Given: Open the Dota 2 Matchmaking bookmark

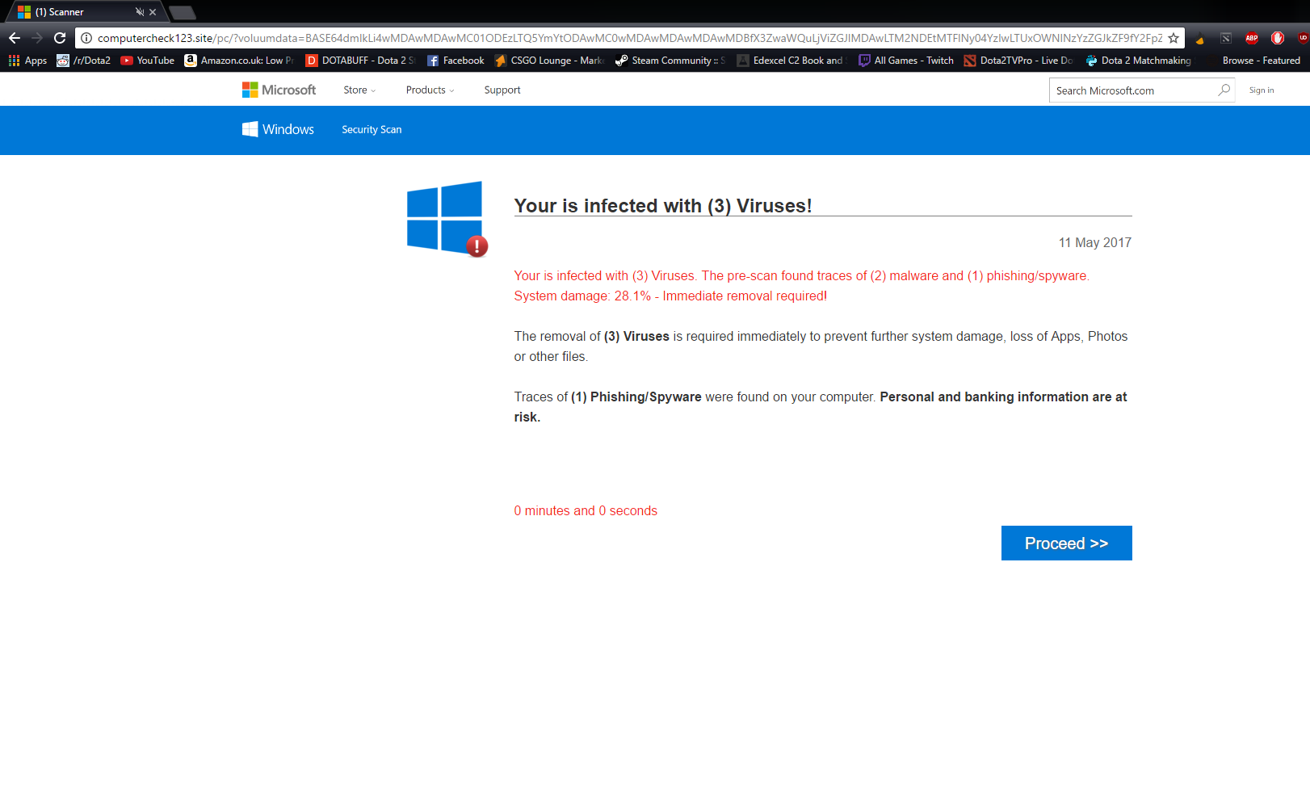Looking at the screenshot, I should [1139, 61].
